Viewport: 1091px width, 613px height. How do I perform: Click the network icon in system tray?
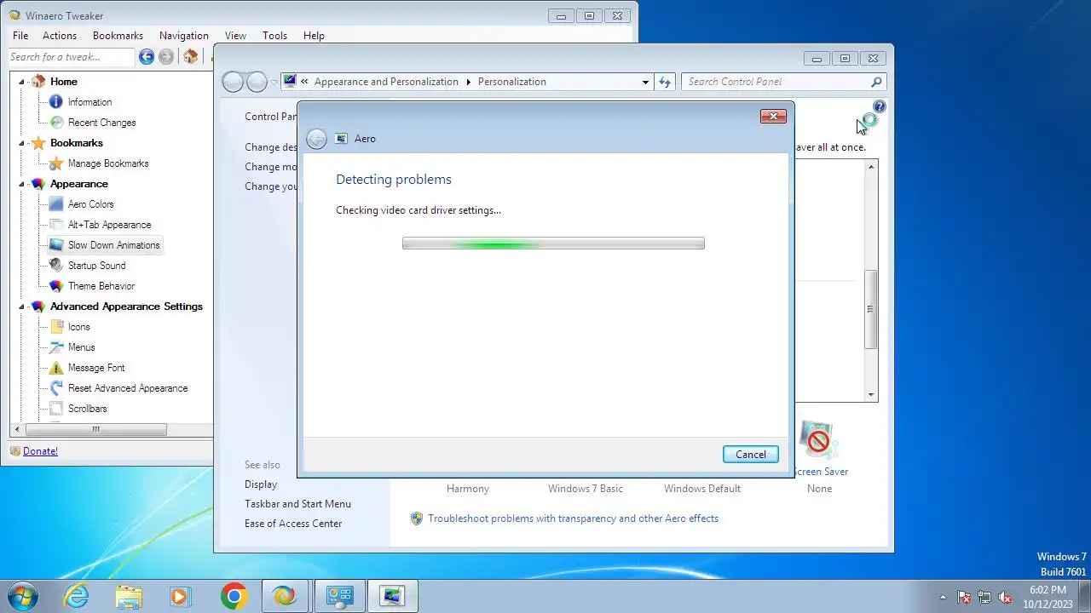coord(984,597)
